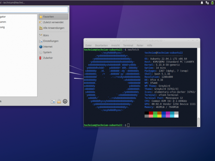
Task: Open the Hilfe menu in Terminal
Action: 150,46
